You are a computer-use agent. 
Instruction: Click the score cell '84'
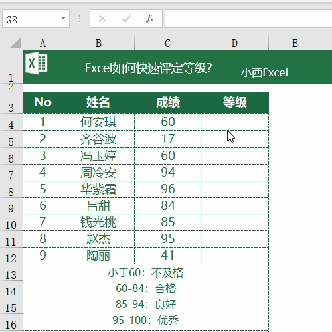coord(168,206)
